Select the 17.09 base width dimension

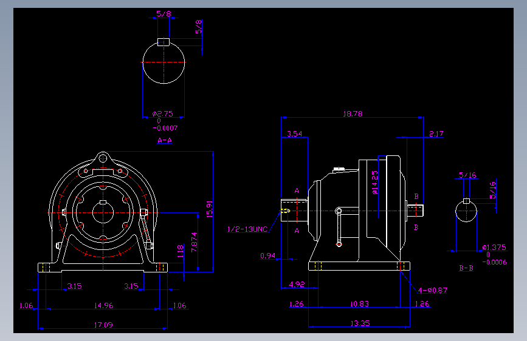coord(103,325)
